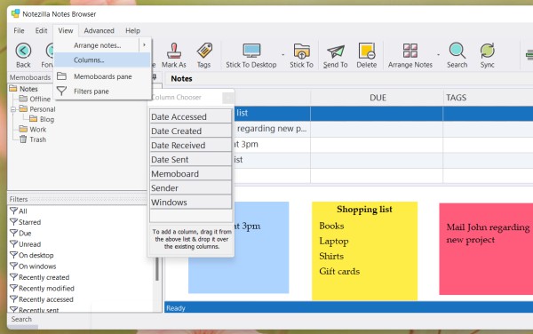The image size is (533, 334).
Task: Click the Delete note icon
Action: (x=367, y=51)
